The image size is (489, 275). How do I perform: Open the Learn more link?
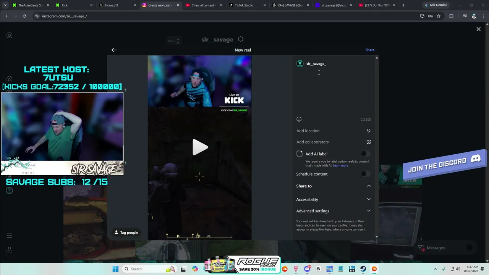(340, 165)
